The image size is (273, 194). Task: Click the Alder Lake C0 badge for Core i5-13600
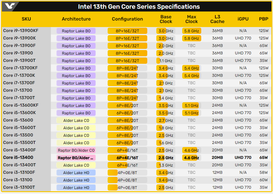tap(76, 121)
